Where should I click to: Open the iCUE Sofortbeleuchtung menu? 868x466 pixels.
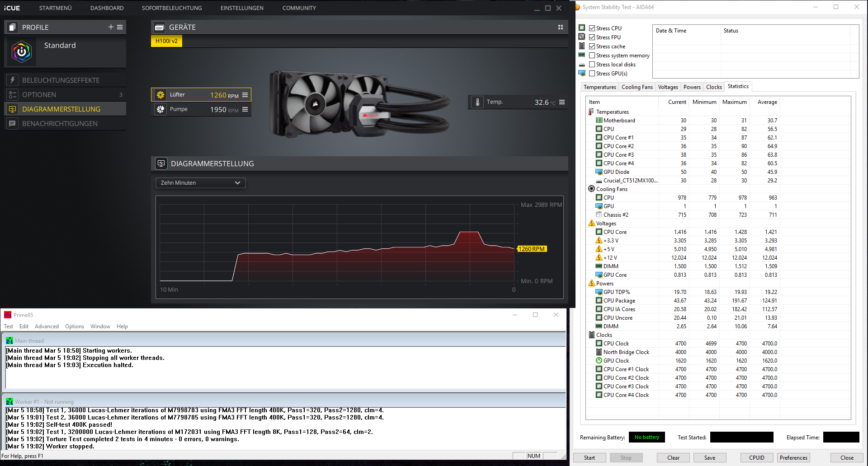coord(172,8)
